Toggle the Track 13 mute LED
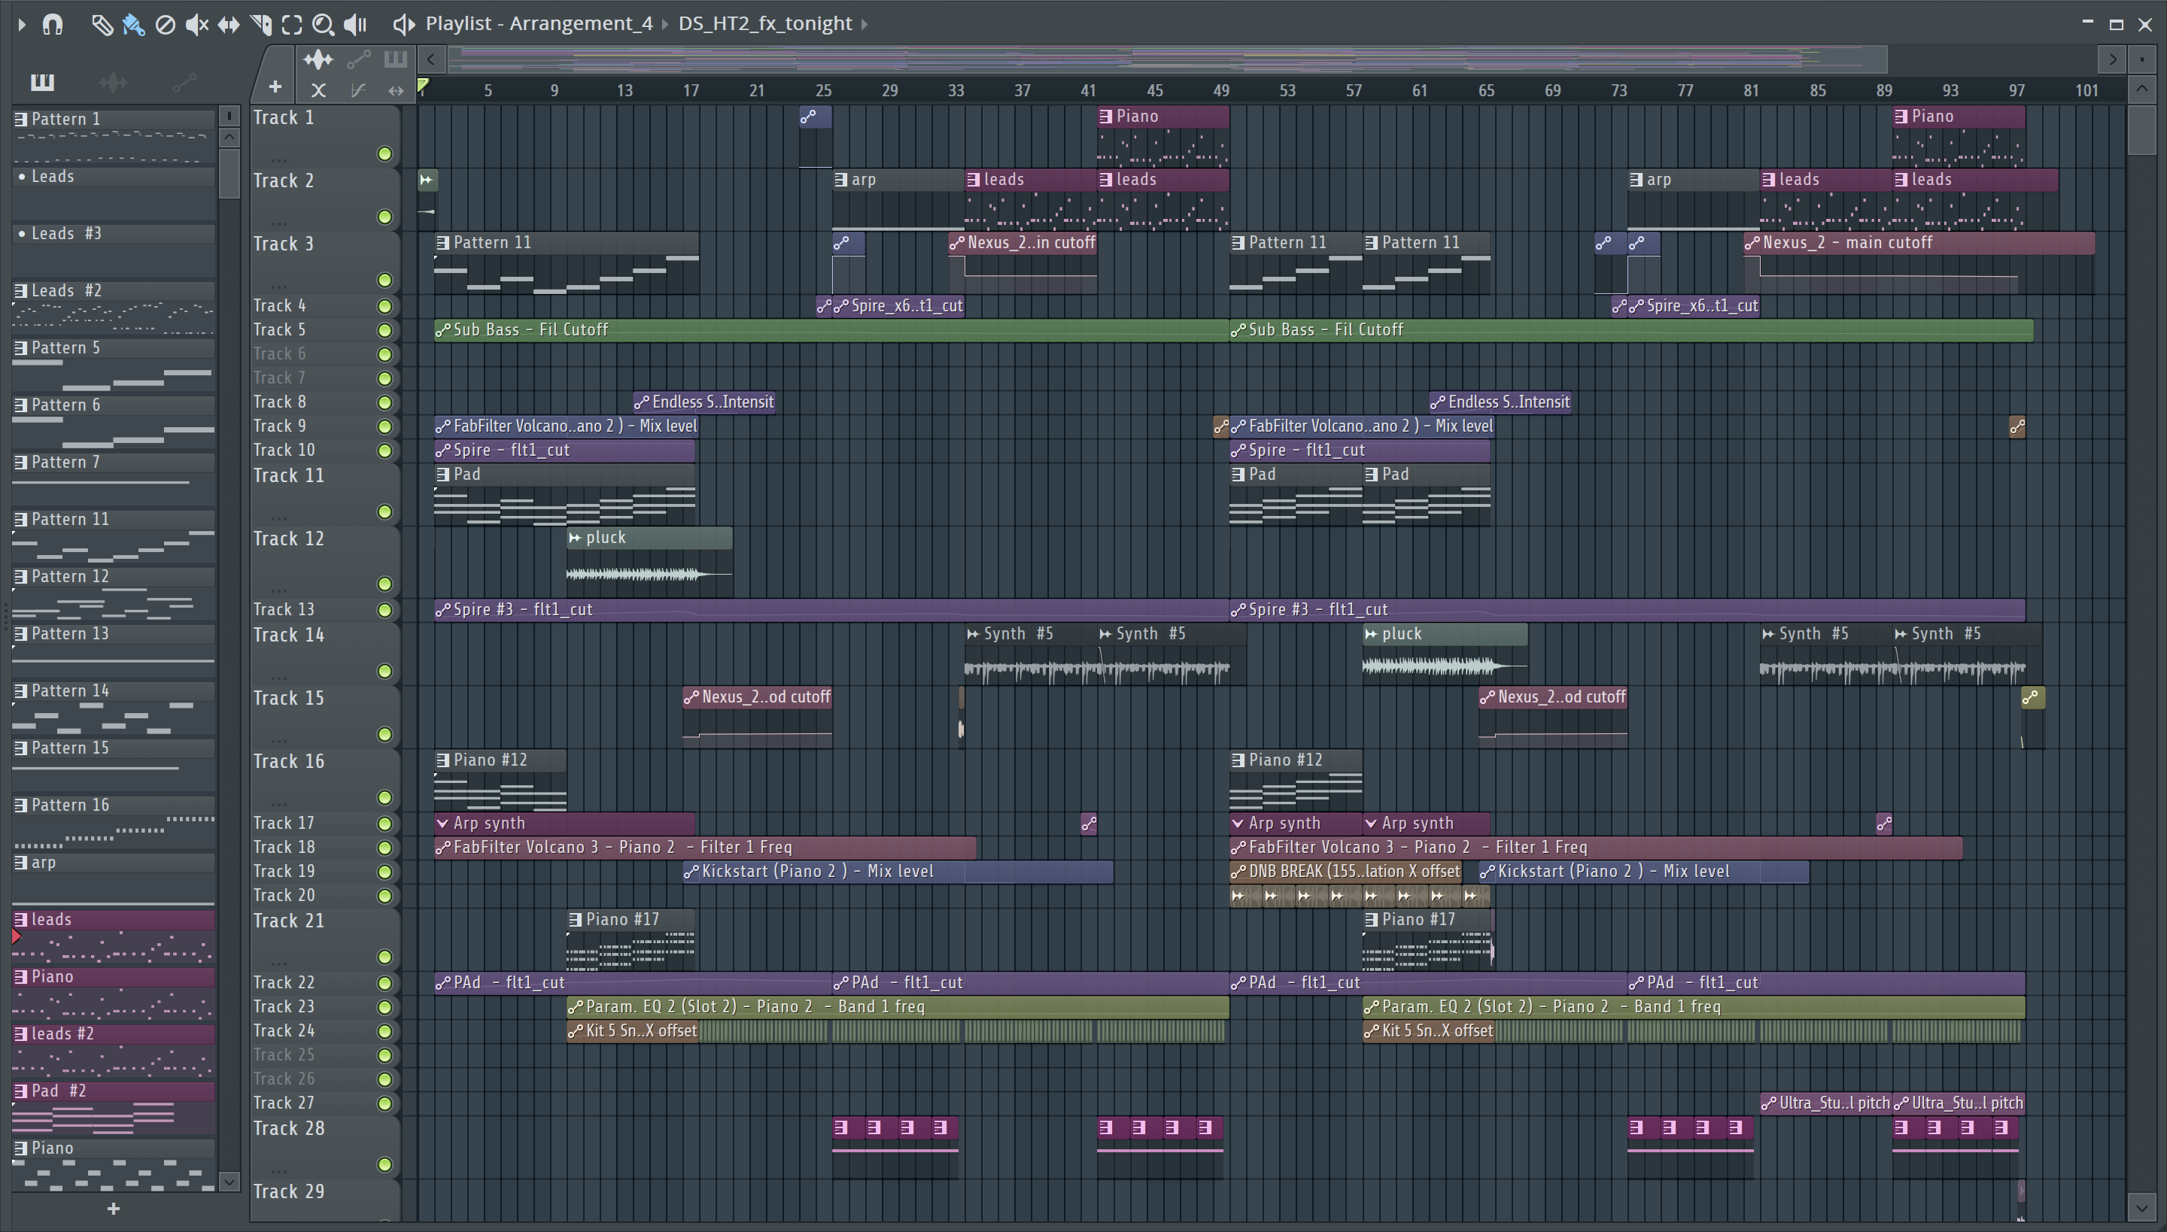The height and width of the screenshot is (1232, 2167). click(x=384, y=610)
